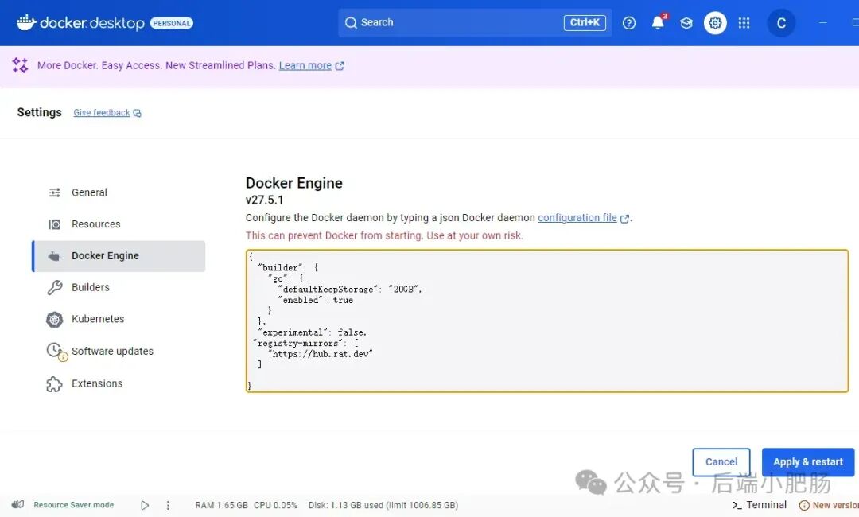Select Software updates settings tab

[x=119, y=351]
